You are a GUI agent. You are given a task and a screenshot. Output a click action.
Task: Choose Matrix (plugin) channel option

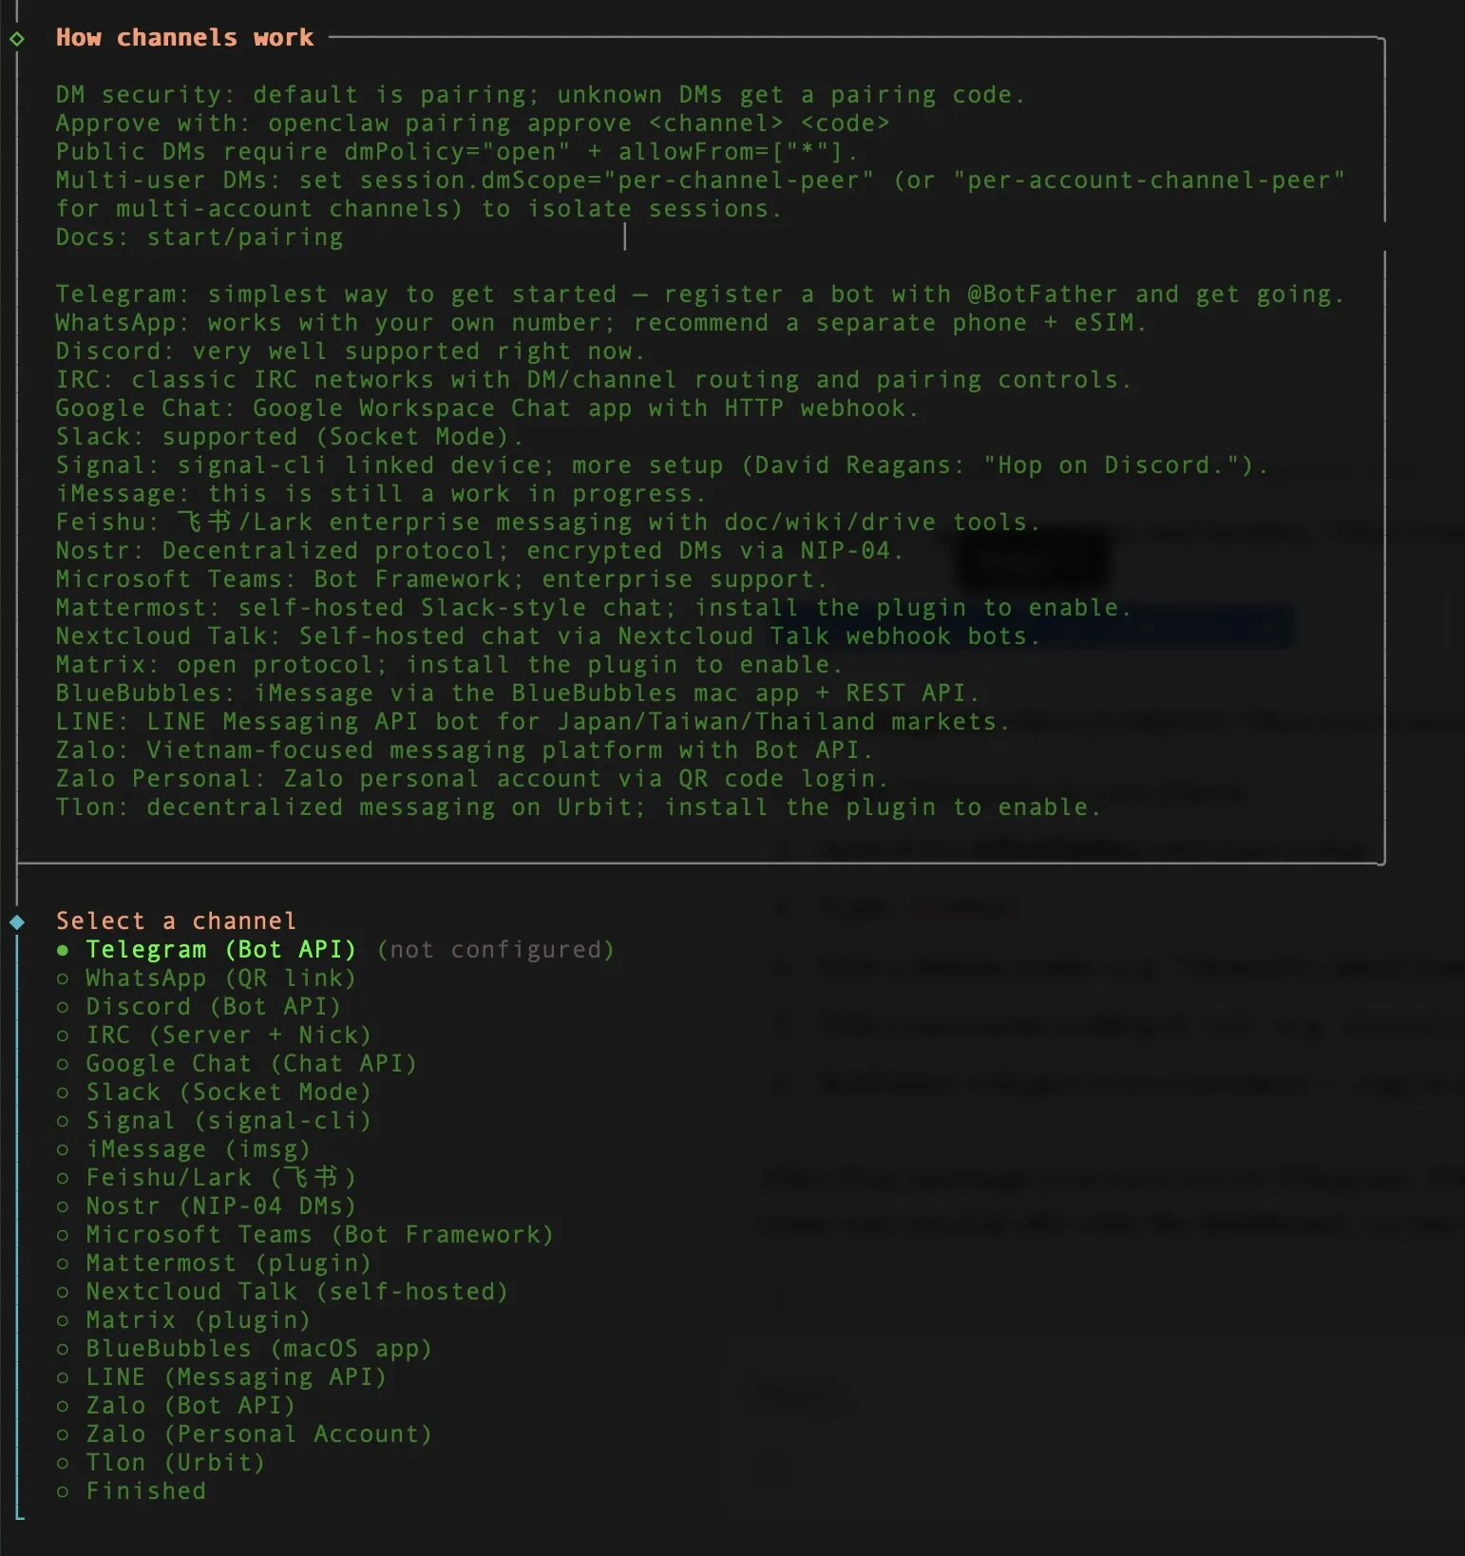198,1320
